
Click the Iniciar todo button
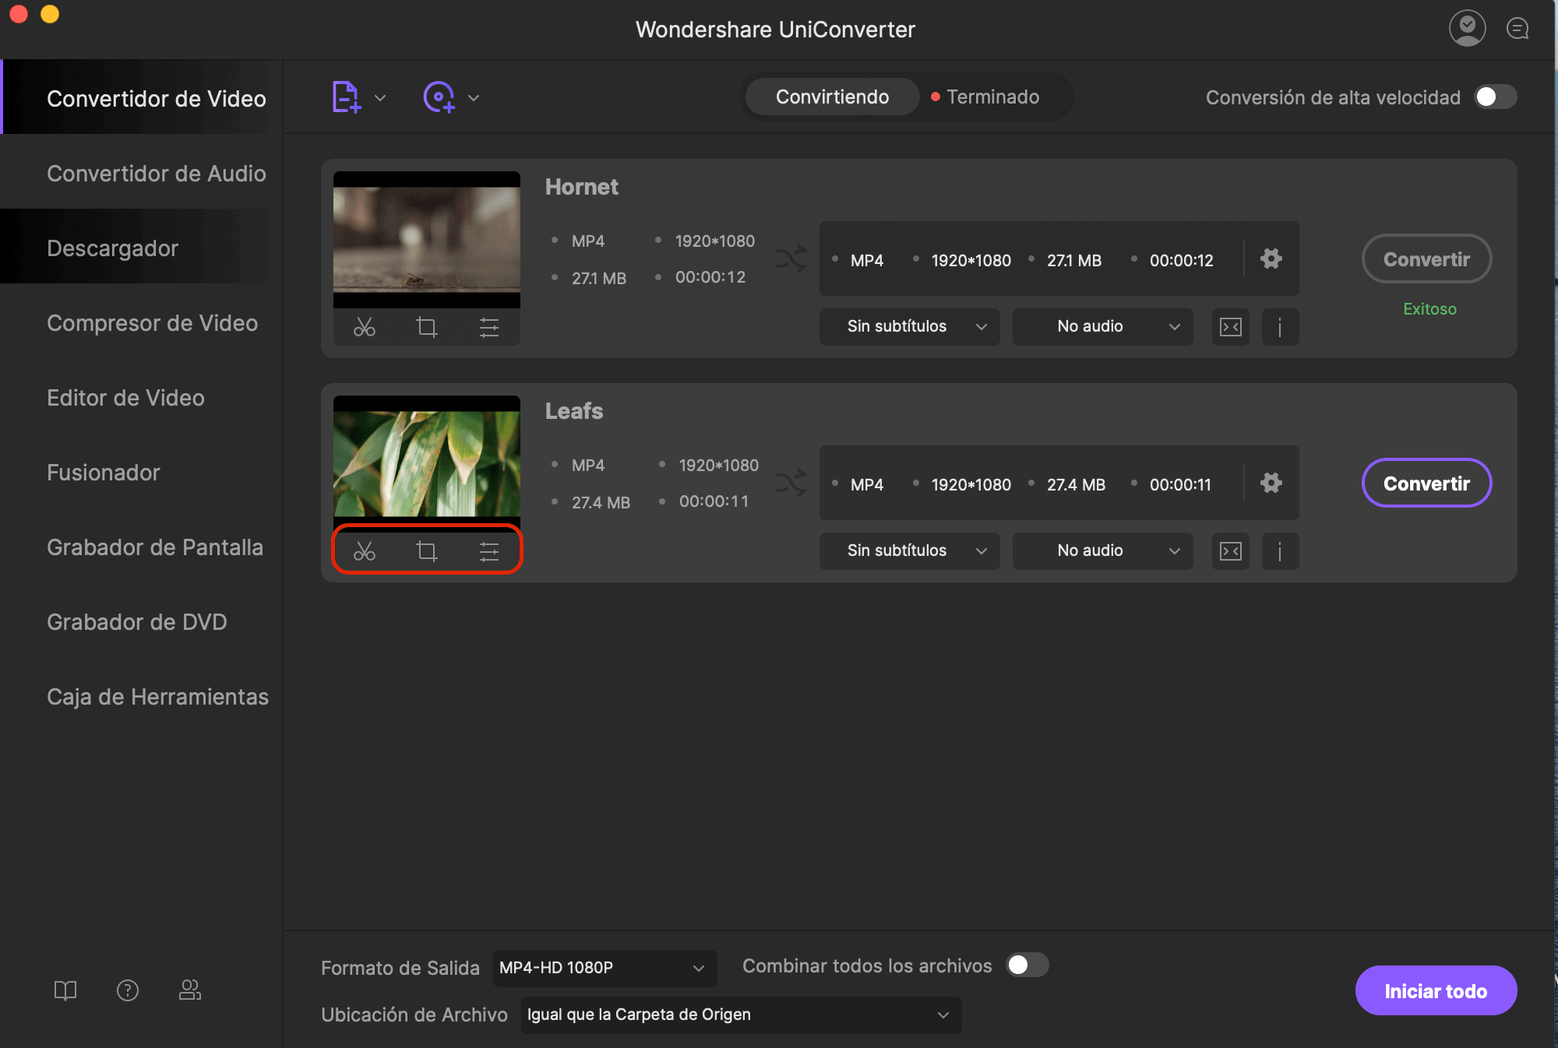pyautogui.click(x=1435, y=990)
